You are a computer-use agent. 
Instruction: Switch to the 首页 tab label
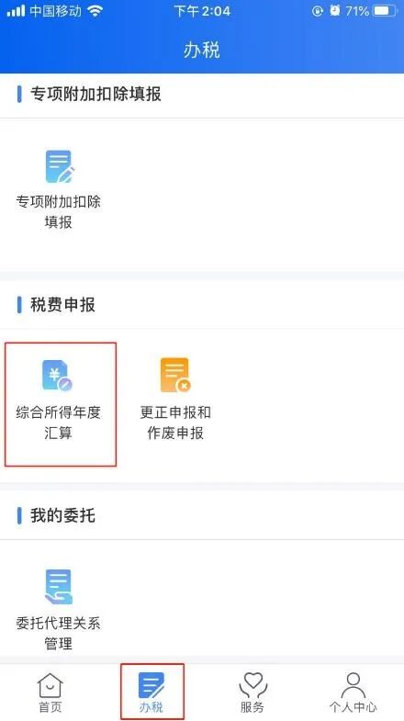(50, 706)
